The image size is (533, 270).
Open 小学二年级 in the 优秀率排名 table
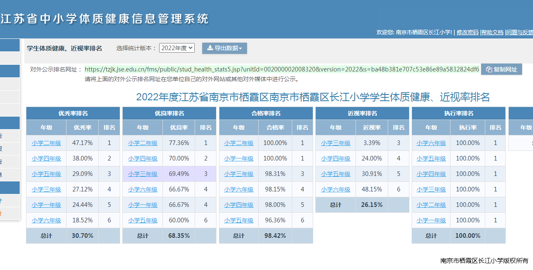[46, 143]
